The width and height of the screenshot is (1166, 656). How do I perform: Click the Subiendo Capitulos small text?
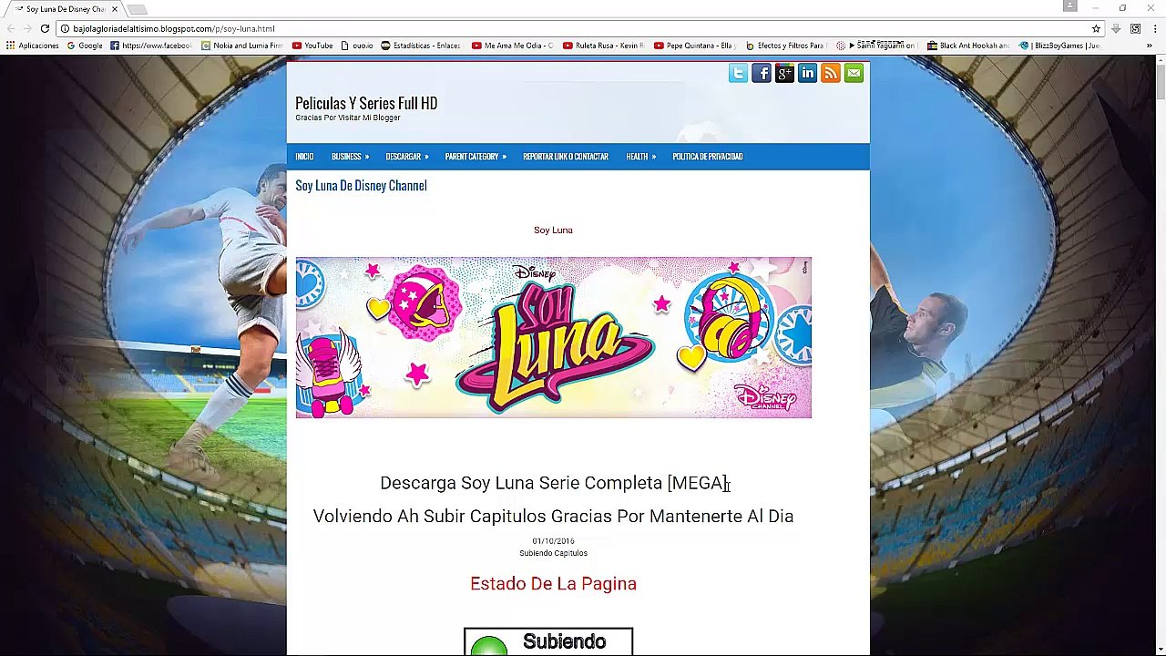553,553
